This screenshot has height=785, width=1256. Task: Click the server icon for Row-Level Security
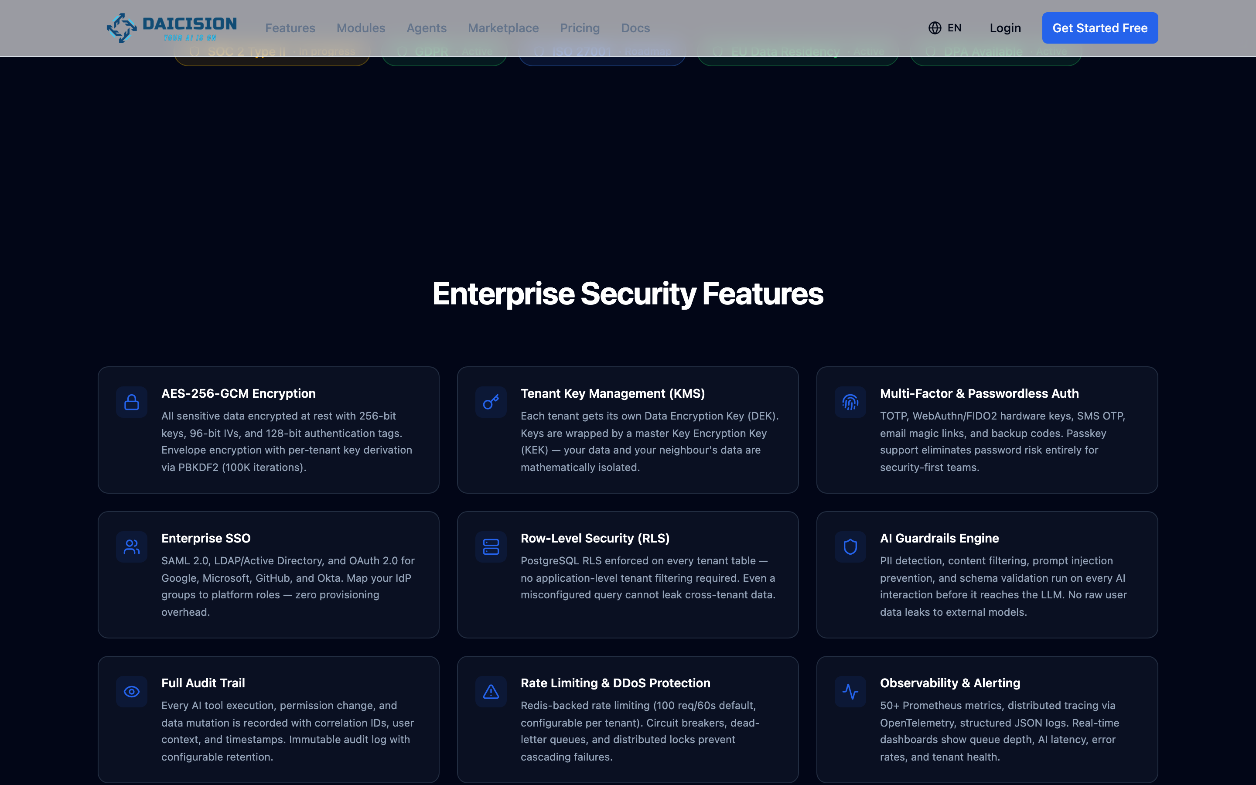pos(491,547)
